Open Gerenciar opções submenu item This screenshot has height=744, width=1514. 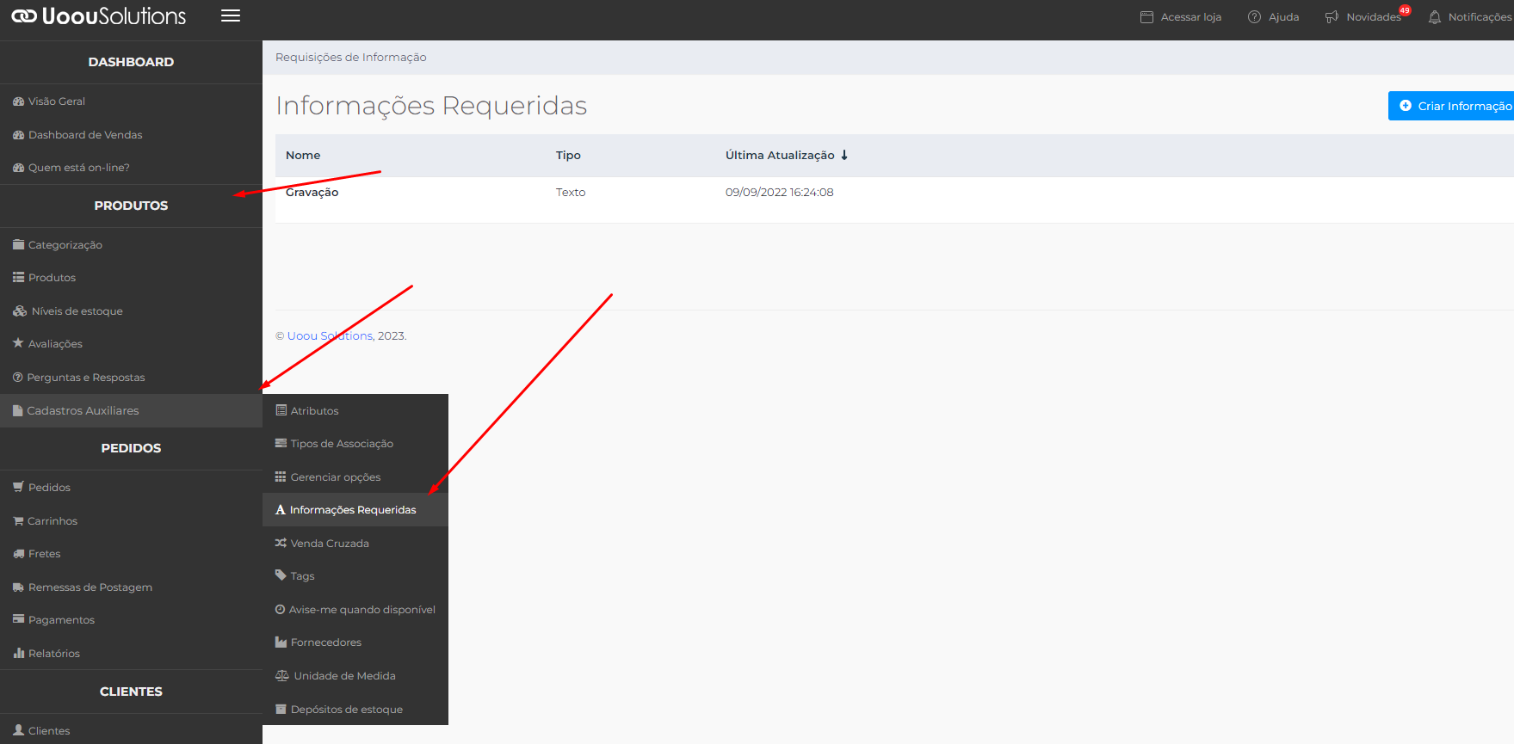(x=355, y=477)
